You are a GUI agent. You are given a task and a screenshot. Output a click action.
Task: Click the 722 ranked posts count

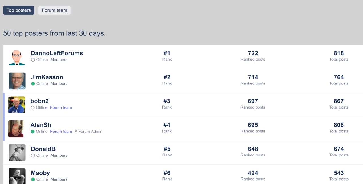coord(253,53)
